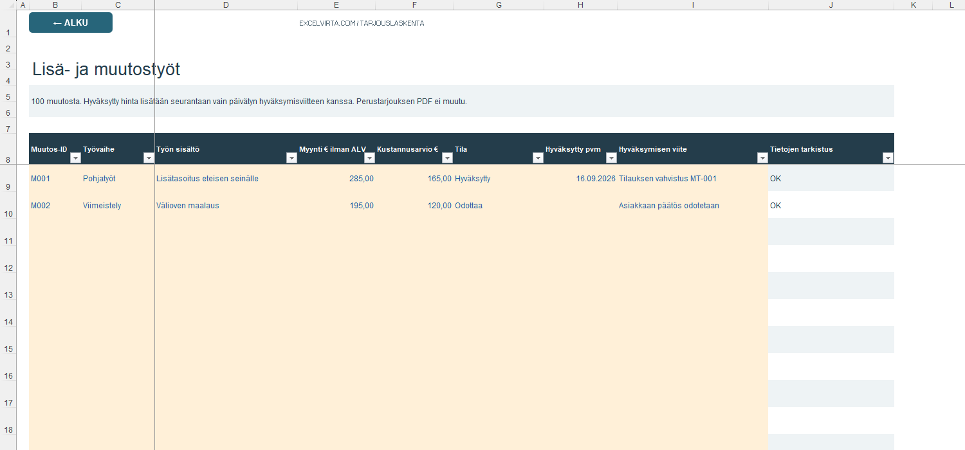Open the Hyväksymisen viite filter dropdown
Screen dimensions: 965x450
click(762, 158)
